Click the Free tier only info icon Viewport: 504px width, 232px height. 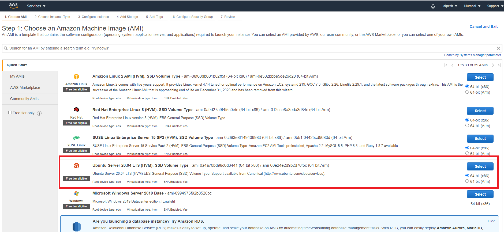(39, 113)
